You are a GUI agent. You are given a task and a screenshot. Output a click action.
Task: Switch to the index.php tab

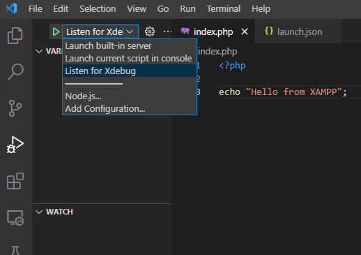[213, 31]
